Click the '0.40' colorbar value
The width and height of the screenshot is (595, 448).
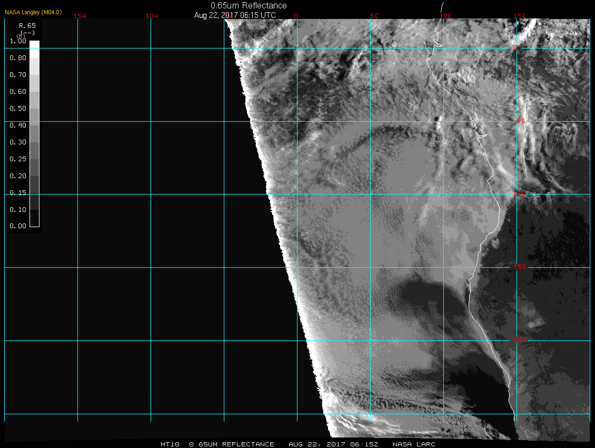18,125
